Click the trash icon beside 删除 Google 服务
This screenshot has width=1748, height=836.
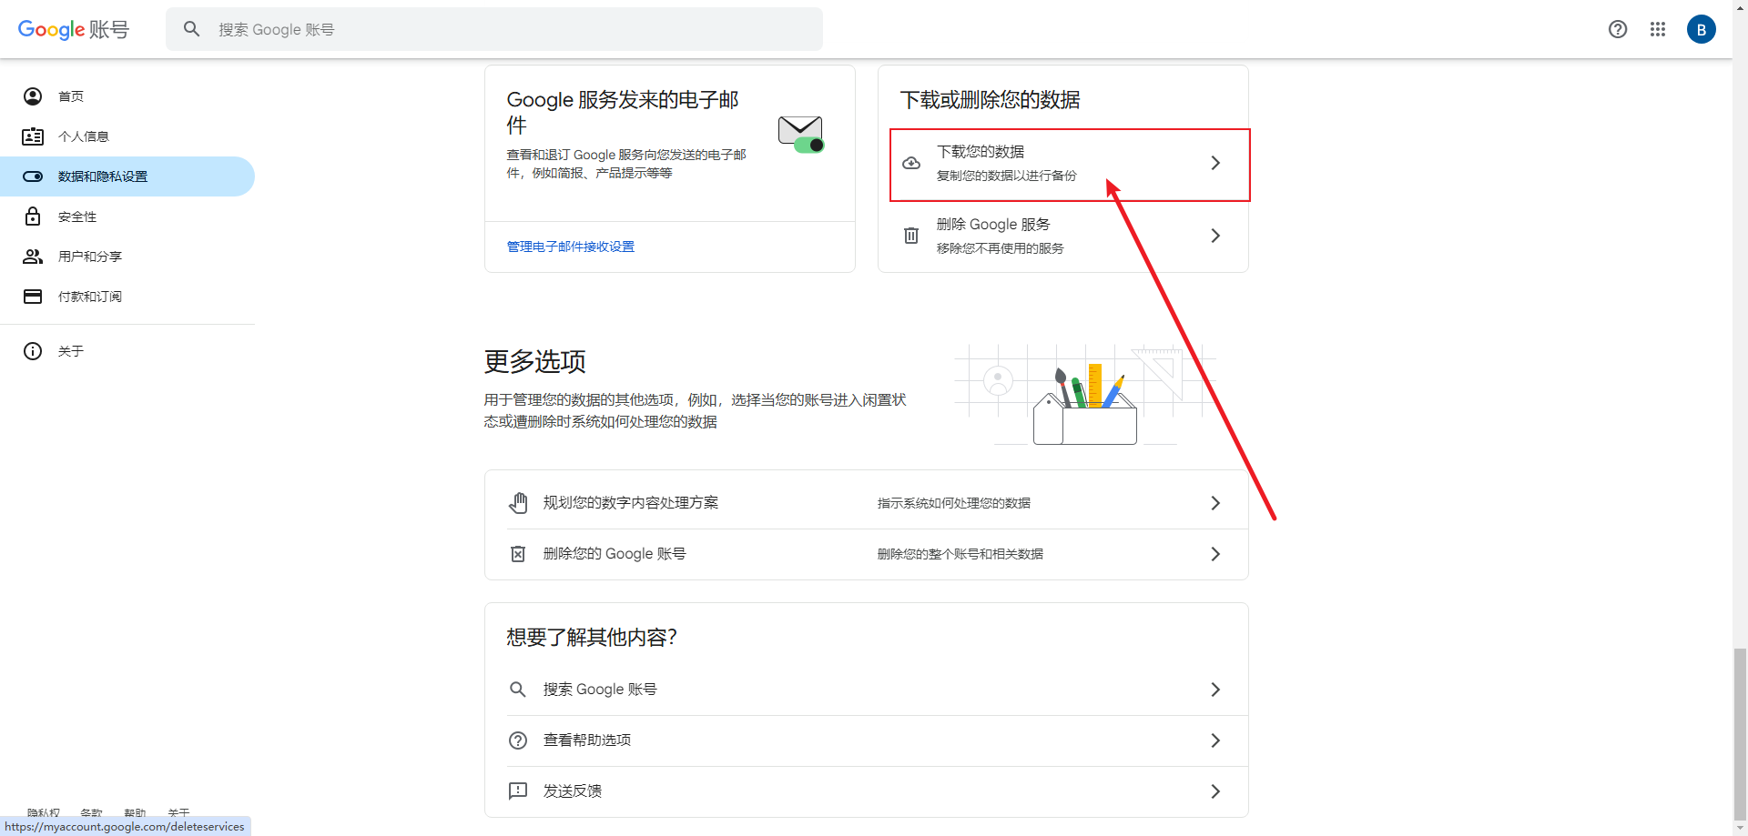[911, 236]
